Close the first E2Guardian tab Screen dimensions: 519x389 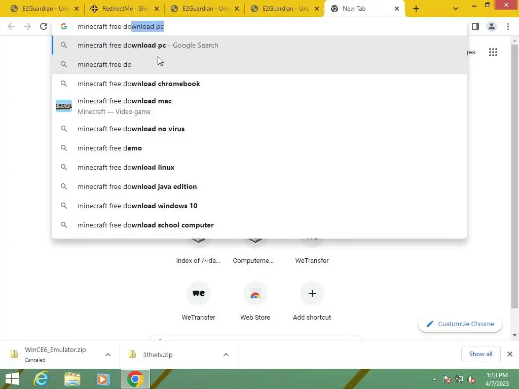(x=77, y=9)
